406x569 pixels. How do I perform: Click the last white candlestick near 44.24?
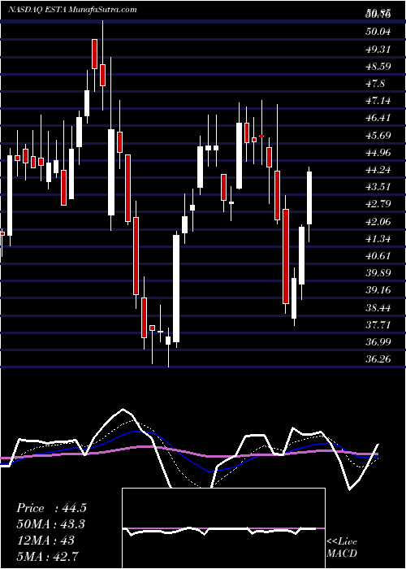(309, 198)
